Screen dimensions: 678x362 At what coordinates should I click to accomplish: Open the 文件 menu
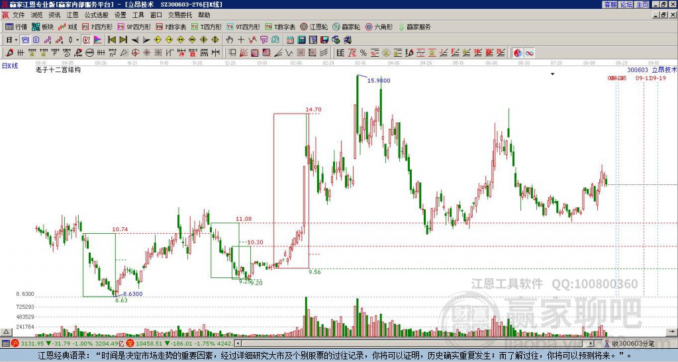(x=18, y=15)
